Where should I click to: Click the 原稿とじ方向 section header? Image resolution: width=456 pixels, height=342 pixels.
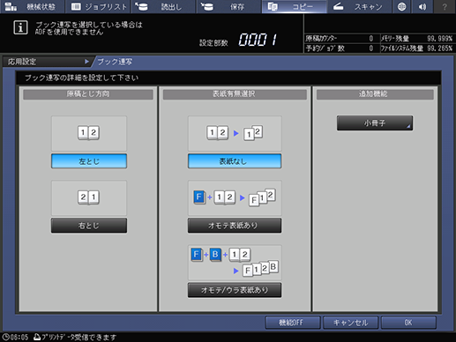[x=88, y=94]
